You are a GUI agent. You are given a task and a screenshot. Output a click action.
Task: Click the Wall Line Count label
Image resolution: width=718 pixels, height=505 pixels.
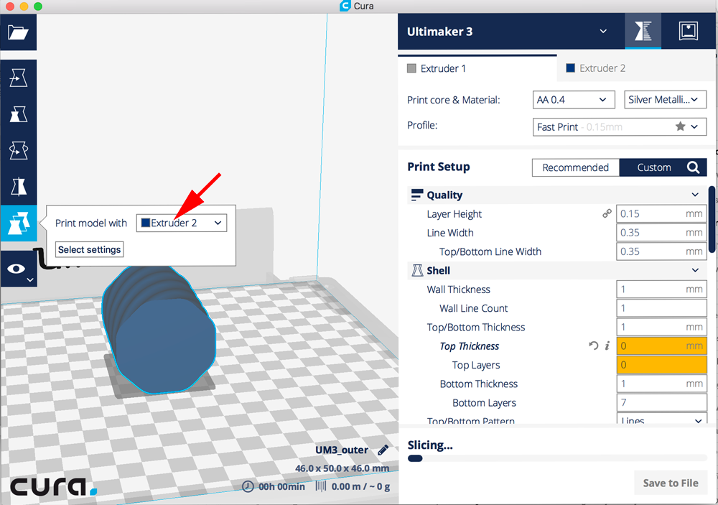pyautogui.click(x=473, y=308)
